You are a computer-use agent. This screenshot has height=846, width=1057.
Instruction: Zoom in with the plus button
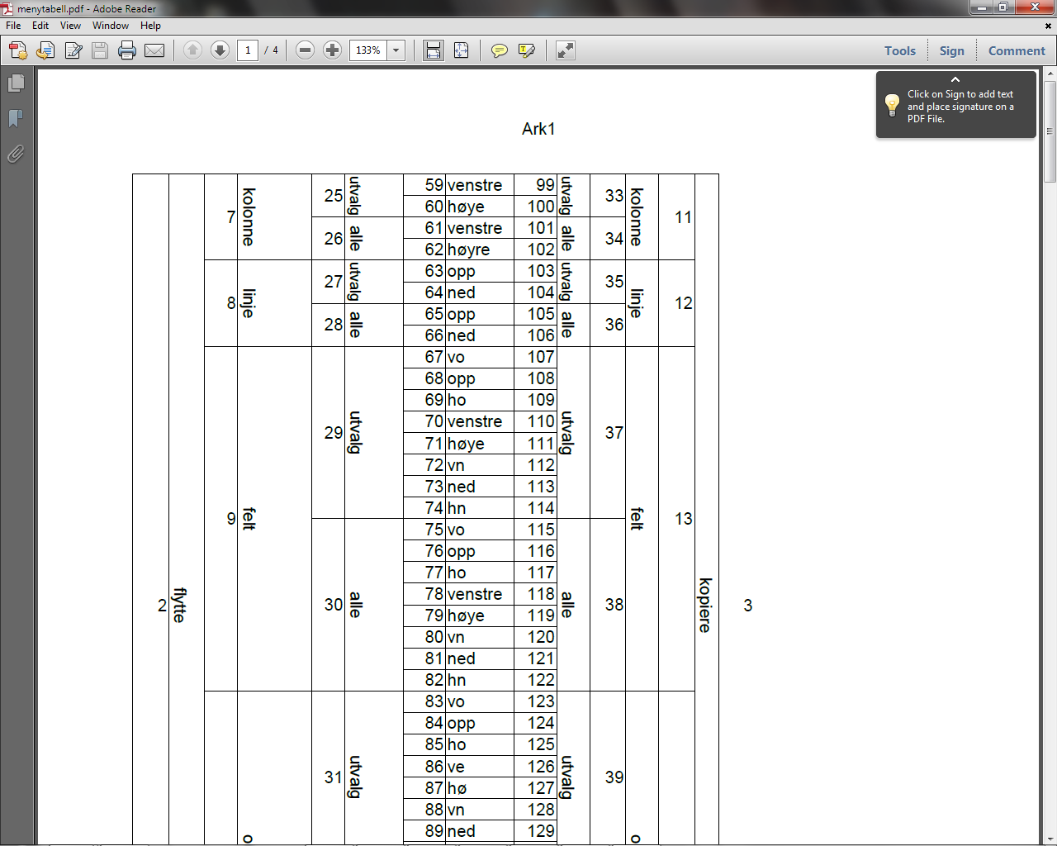(x=332, y=50)
